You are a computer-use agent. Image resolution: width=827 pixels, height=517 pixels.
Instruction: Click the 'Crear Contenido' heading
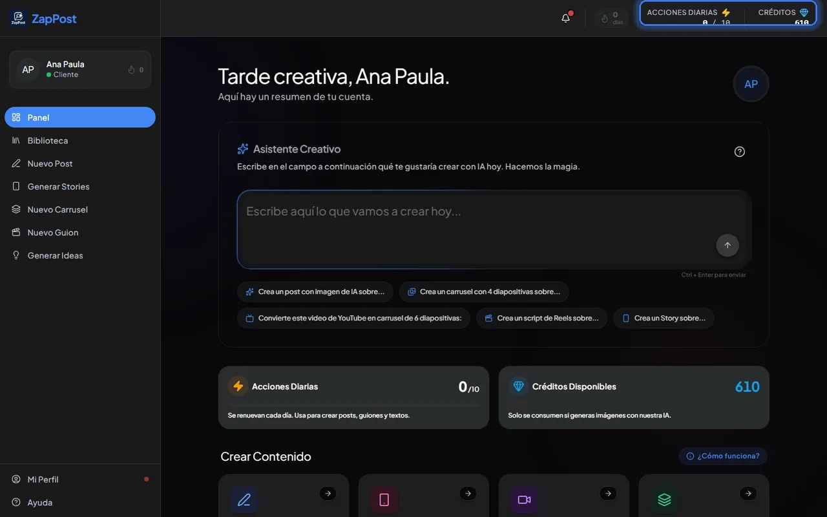pos(266,456)
